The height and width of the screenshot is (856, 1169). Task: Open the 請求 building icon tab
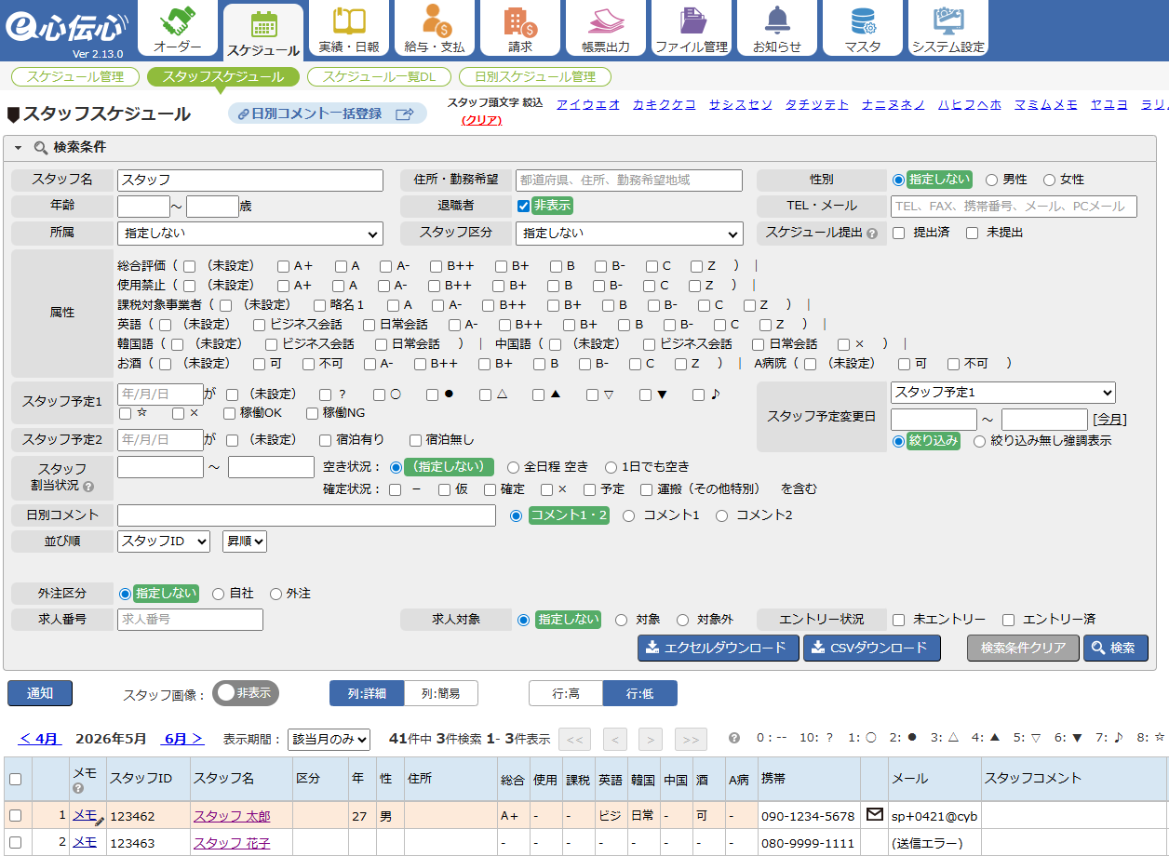[520, 29]
